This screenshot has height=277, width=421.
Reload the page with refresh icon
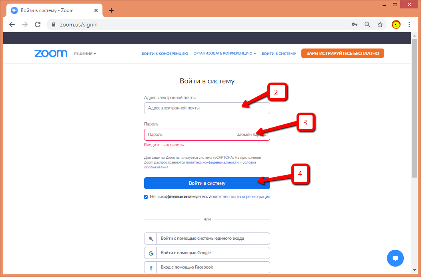coord(38,24)
